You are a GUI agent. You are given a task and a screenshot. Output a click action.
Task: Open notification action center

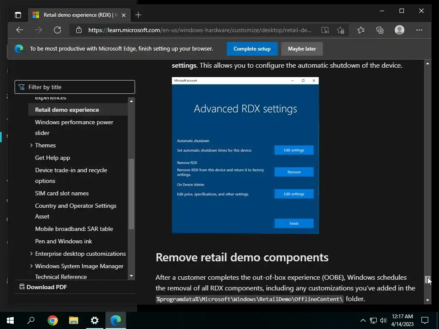point(425,320)
